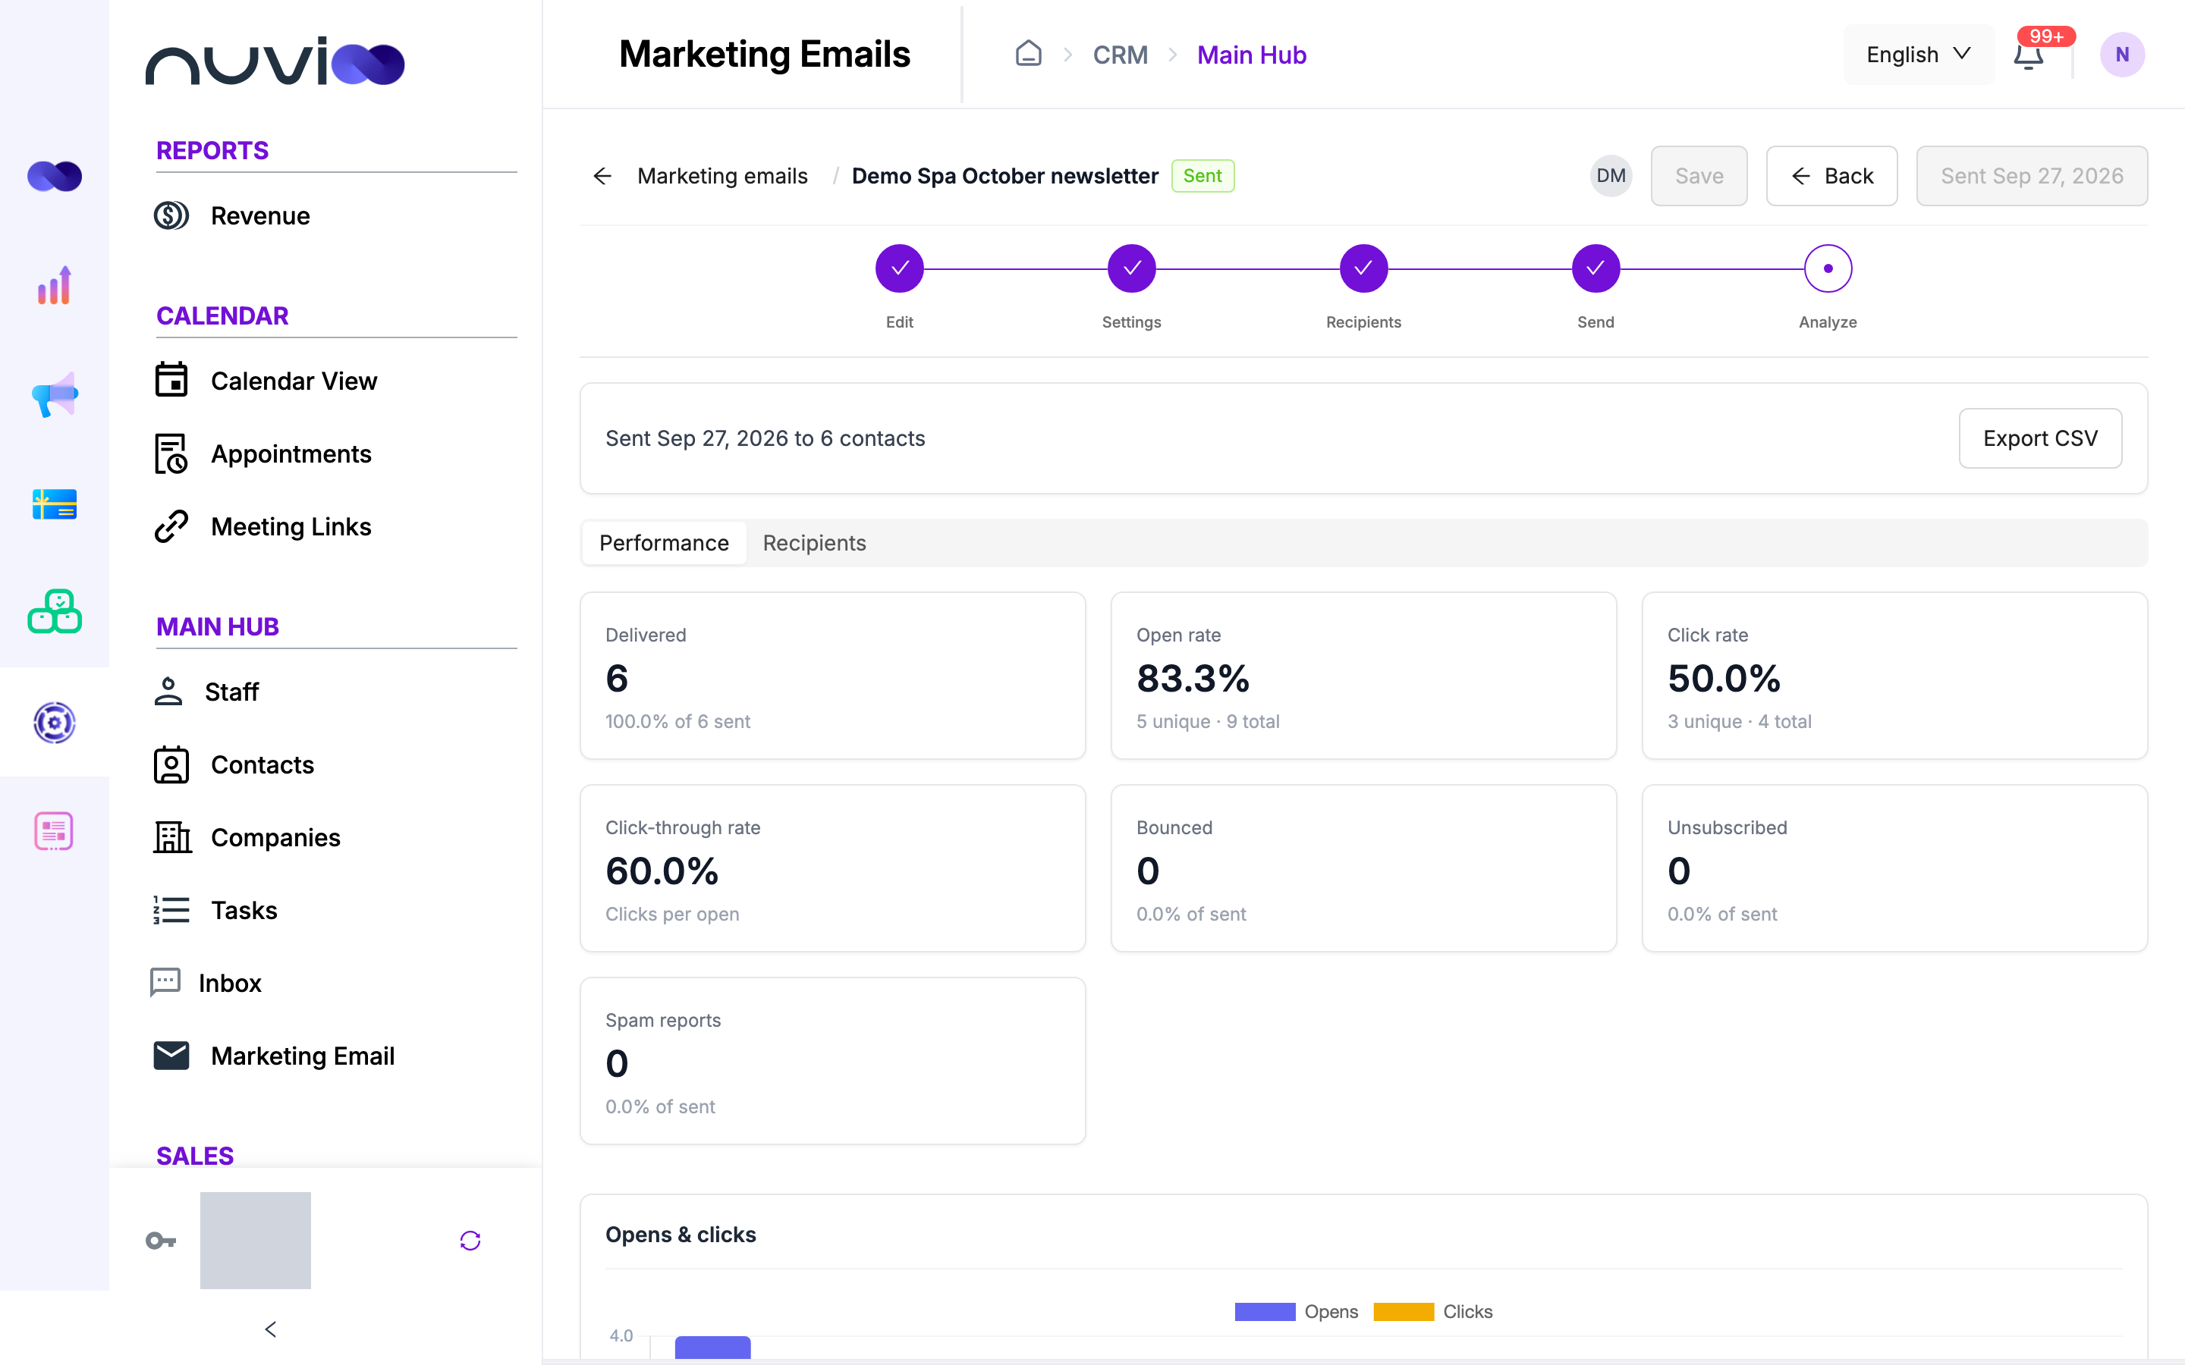Select the Performance tab

pyautogui.click(x=664, y=542)
